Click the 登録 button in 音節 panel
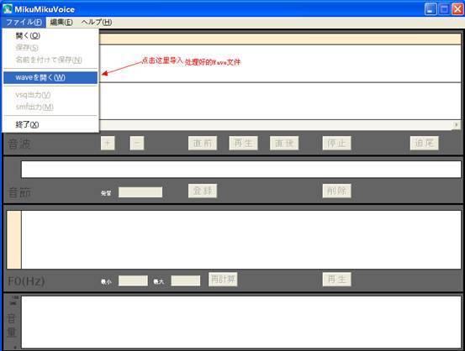465x351 pixels. pyautogui.click(x=203, y=191)
